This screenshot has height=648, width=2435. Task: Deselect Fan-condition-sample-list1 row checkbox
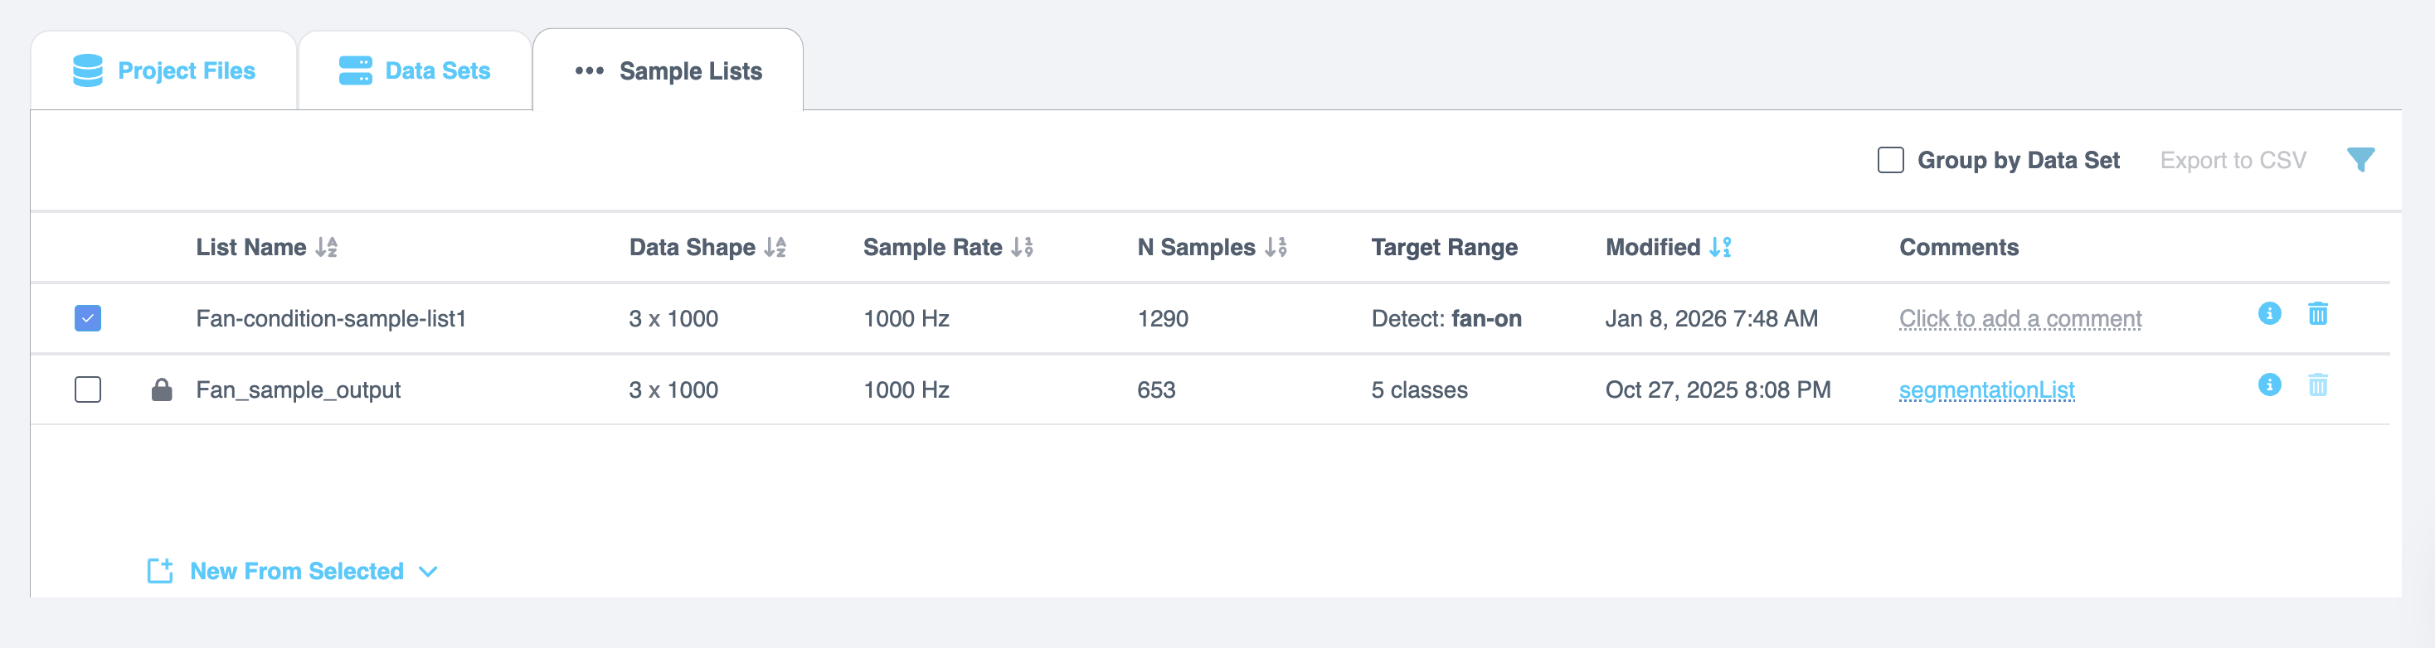pyautogui.click(x=87, y=318)
